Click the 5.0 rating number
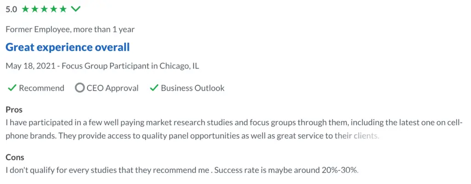Viewport: 471px width, 184px height. point(11,9)
